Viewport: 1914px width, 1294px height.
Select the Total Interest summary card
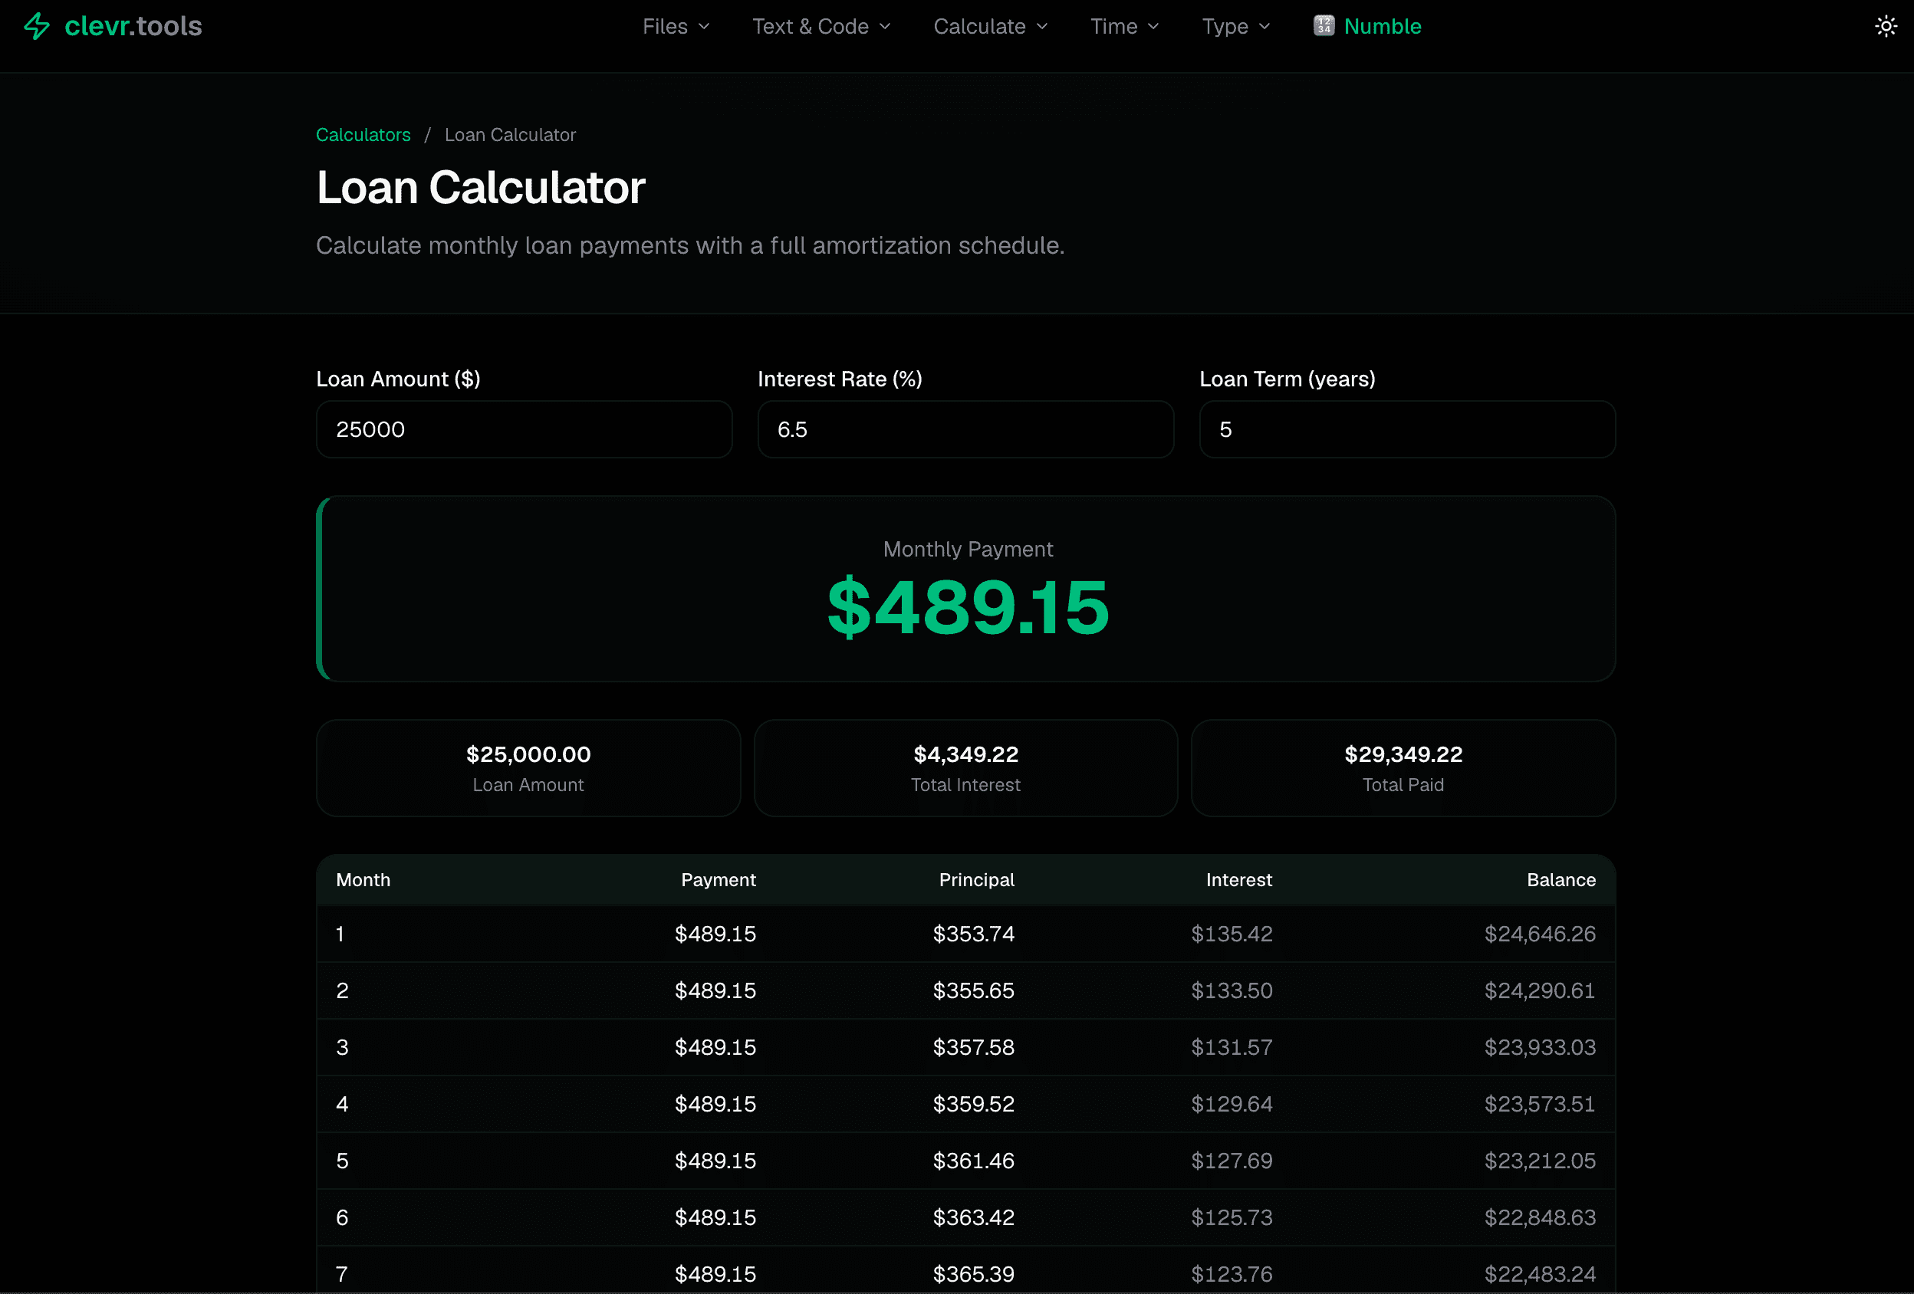point(965,767)
